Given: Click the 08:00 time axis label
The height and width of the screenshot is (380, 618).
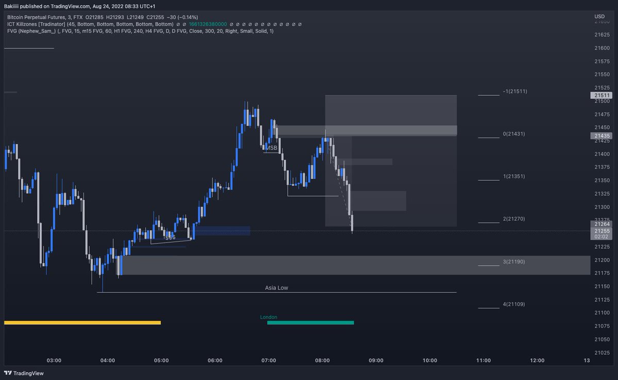Looking at the screenshot, I should coord(322,360).
